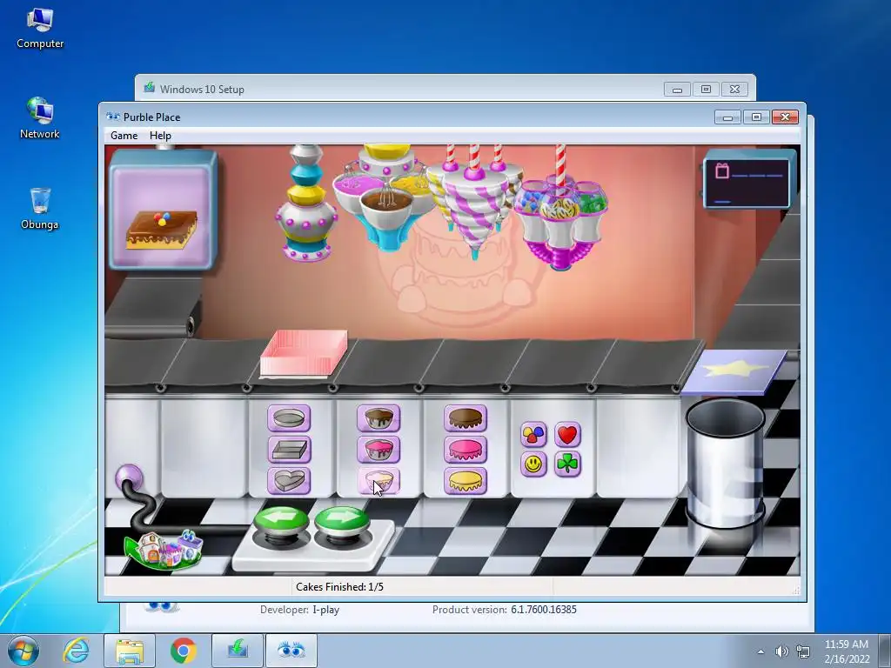Open the Help menu
Viewport: 891px width, 668px height.
(x=160, y=135)
